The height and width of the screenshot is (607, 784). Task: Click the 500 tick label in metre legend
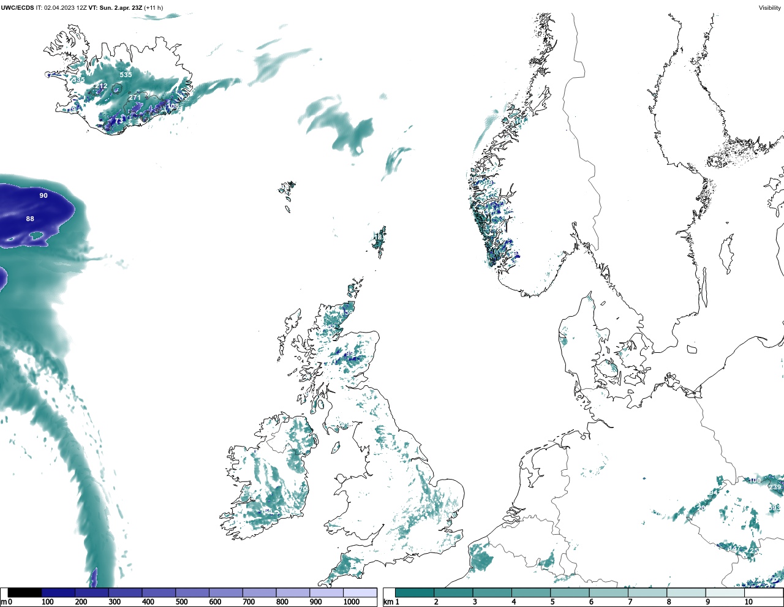(x=181, y=603)
